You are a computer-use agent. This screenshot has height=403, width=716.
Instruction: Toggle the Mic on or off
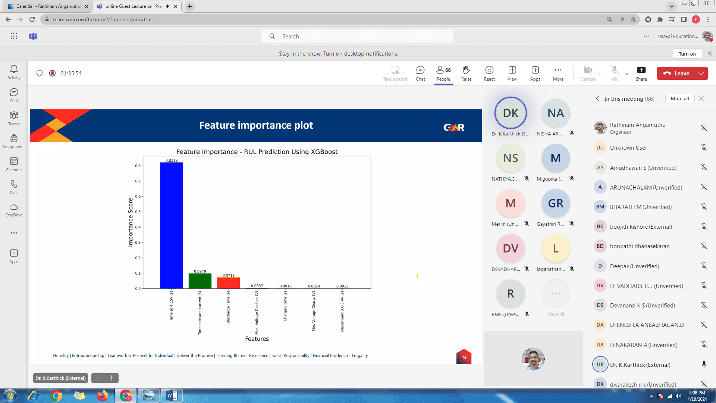coord(615,73)
